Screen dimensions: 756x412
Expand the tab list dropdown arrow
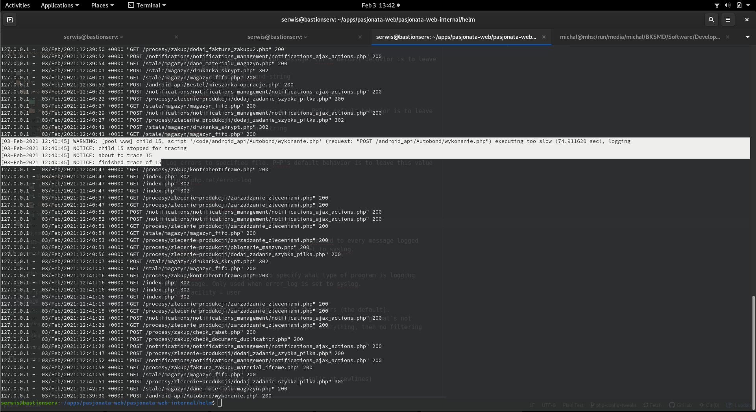click(747, 37)
